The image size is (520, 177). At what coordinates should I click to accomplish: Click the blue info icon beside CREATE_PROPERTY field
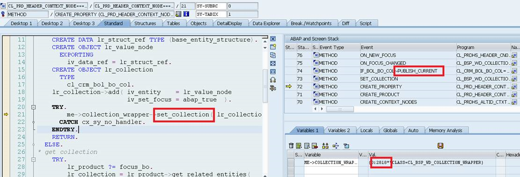186,14
